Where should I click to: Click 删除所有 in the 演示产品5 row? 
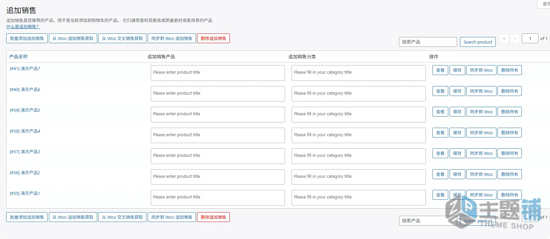(x=510, y=112)
